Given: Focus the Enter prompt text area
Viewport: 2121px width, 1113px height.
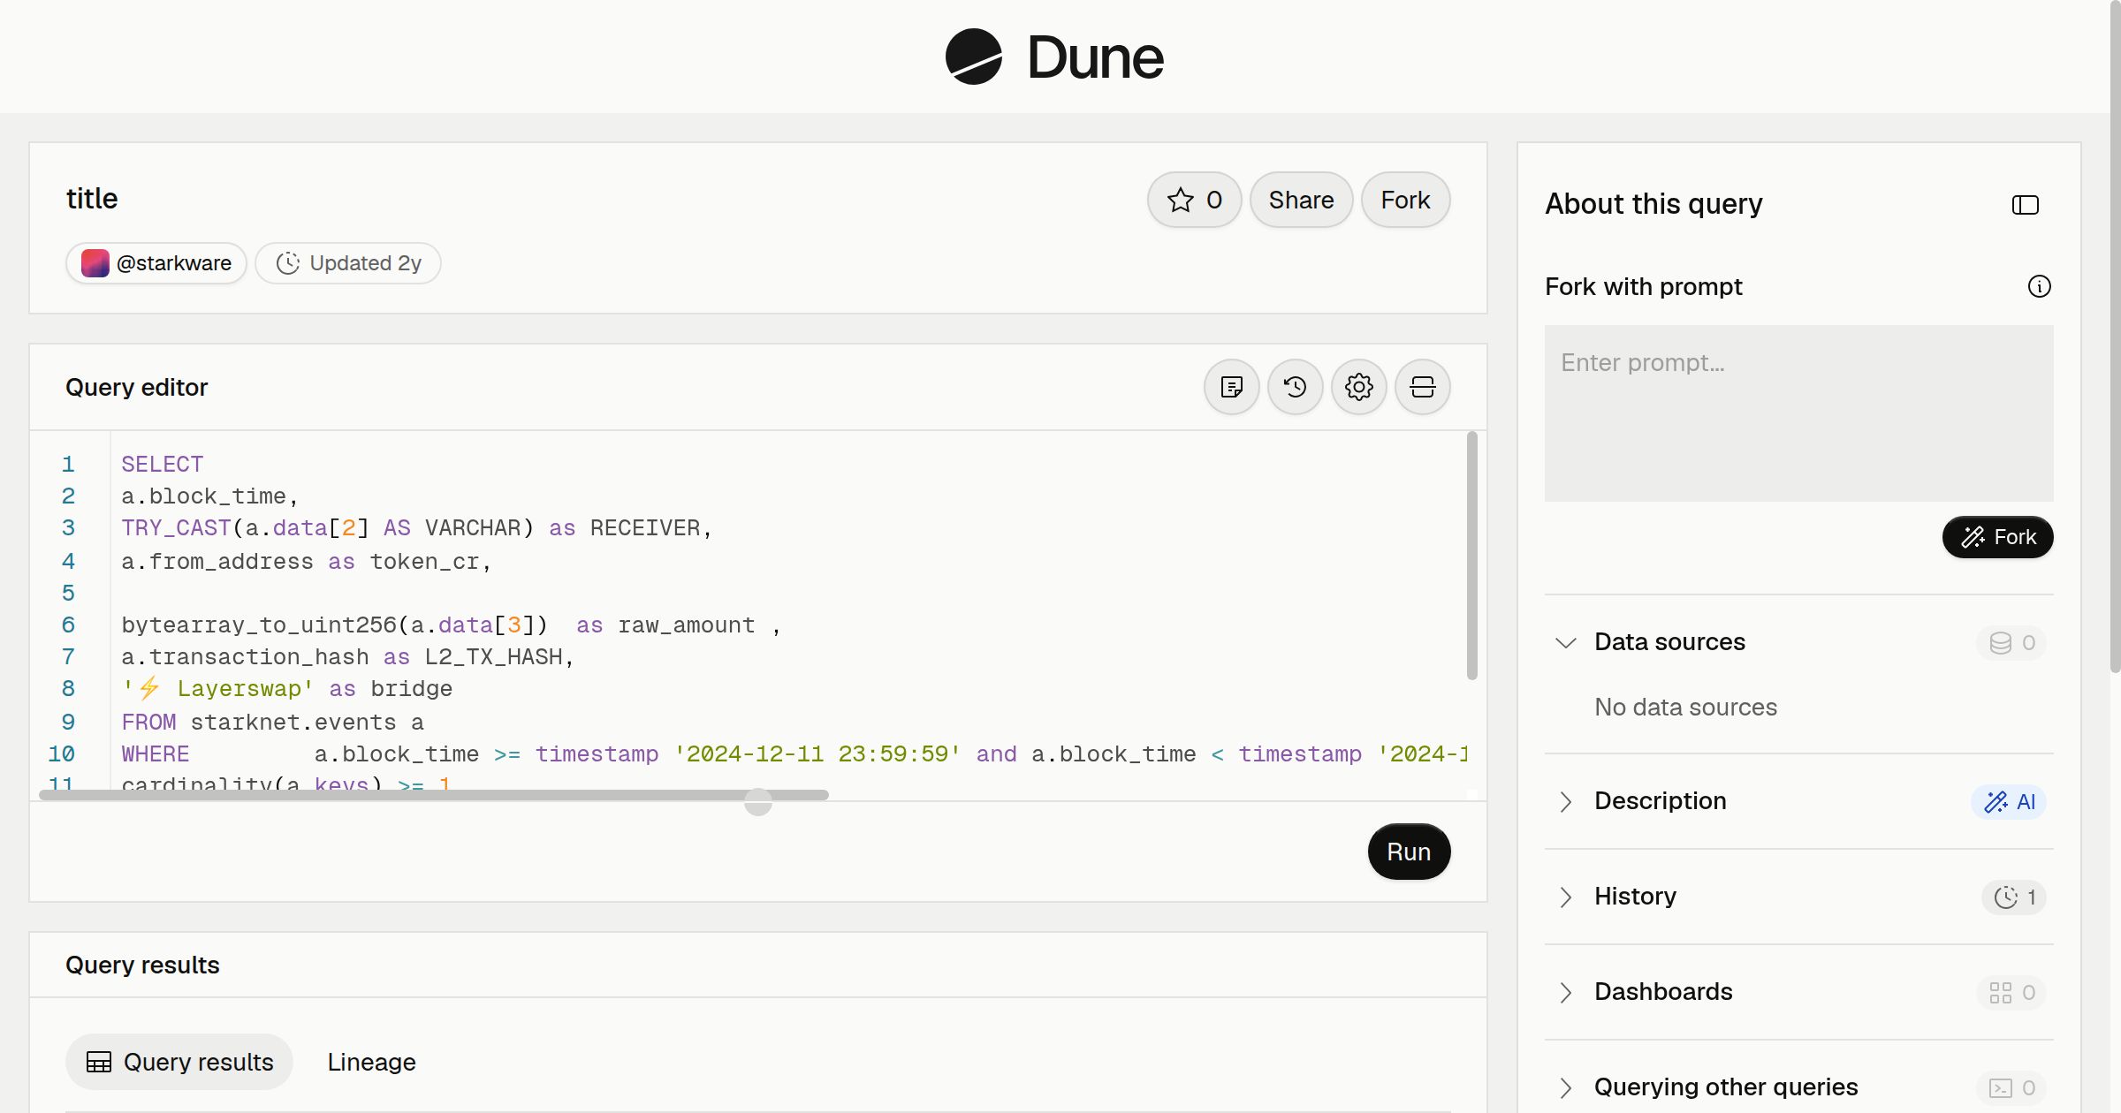Looking at the screenshot, I should pyautogui.click(x=1798, y=413).
